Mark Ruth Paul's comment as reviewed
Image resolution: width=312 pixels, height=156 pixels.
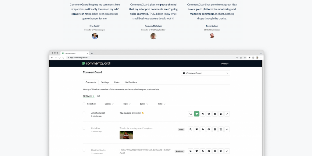point(227,129)
